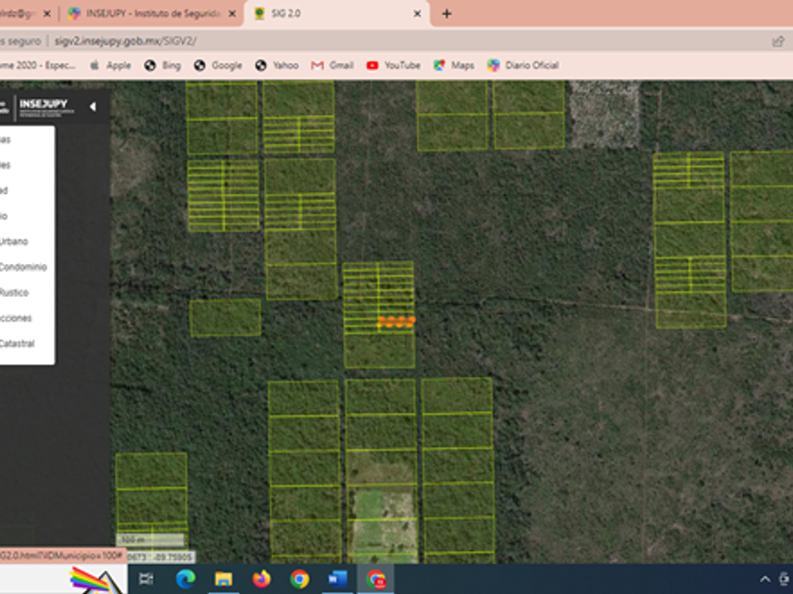Select the Catastral menu item
The image size is (793, 594).
click(x=17, y=343)
